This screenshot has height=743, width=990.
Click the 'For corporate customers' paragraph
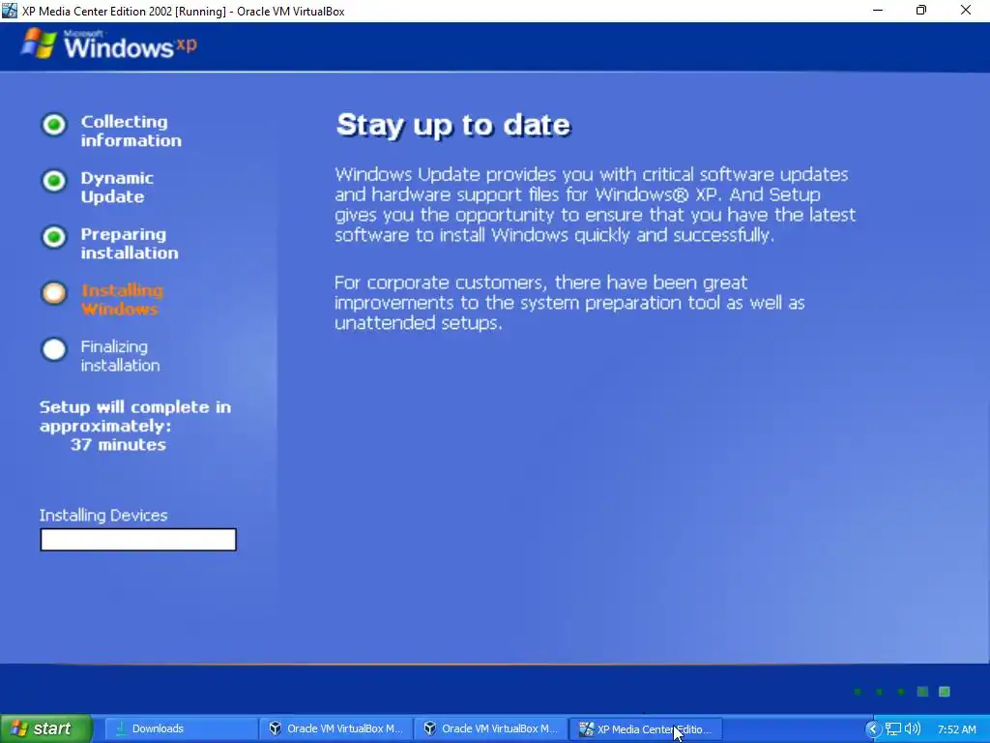569,303
